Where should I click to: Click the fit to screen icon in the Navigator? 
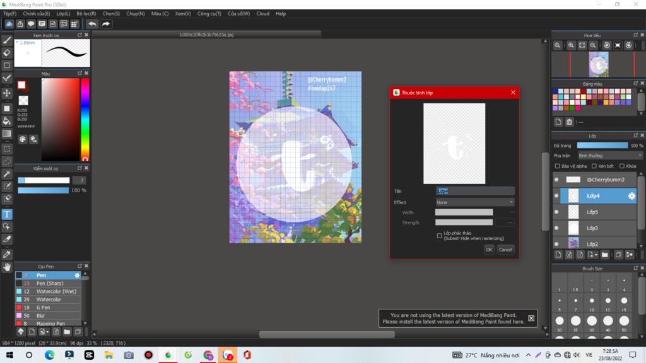[582, 45]
